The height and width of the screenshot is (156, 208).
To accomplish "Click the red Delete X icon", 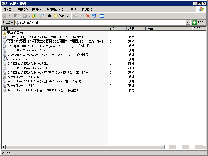I will [x=88, y=16].
